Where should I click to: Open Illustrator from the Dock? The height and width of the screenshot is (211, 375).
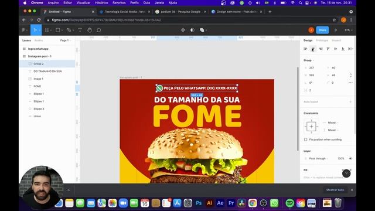click(210, 203)
